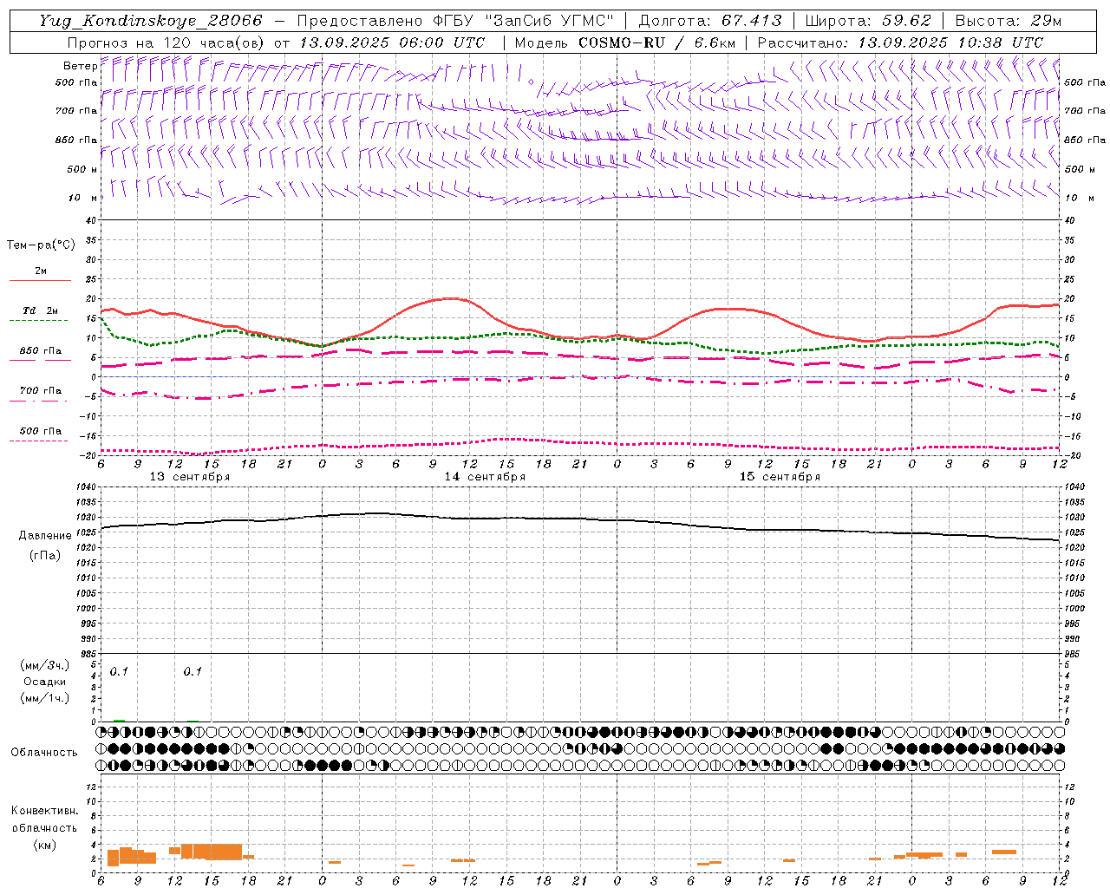Click the elevation text "Высота: 29м"
This screenshot has width=1110, height=888.
point(1008,21)
